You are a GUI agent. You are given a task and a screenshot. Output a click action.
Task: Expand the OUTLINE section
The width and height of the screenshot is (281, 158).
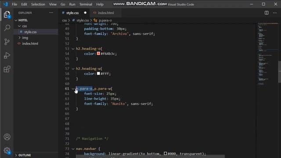click(16, 155)
